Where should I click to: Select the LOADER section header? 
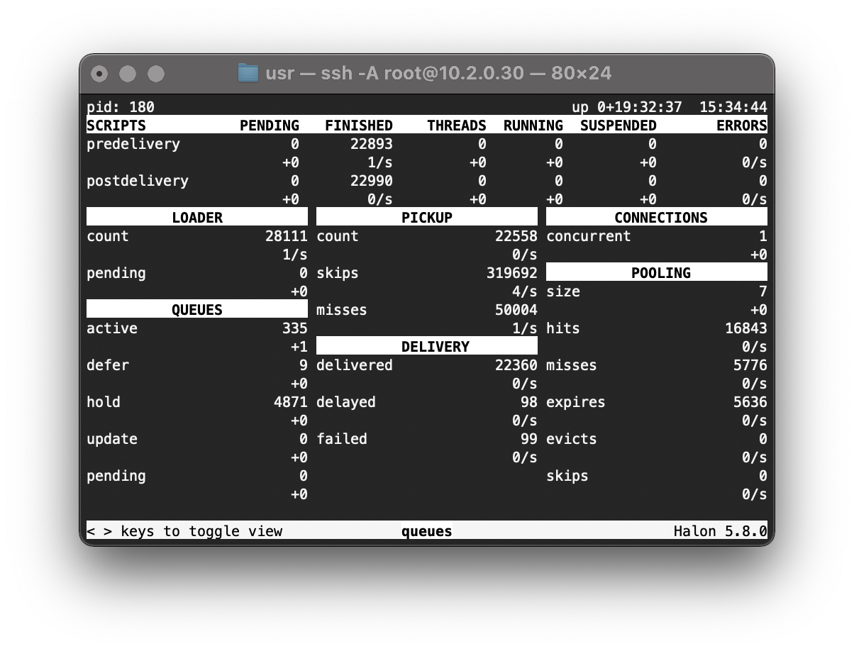tap(197, 217)
